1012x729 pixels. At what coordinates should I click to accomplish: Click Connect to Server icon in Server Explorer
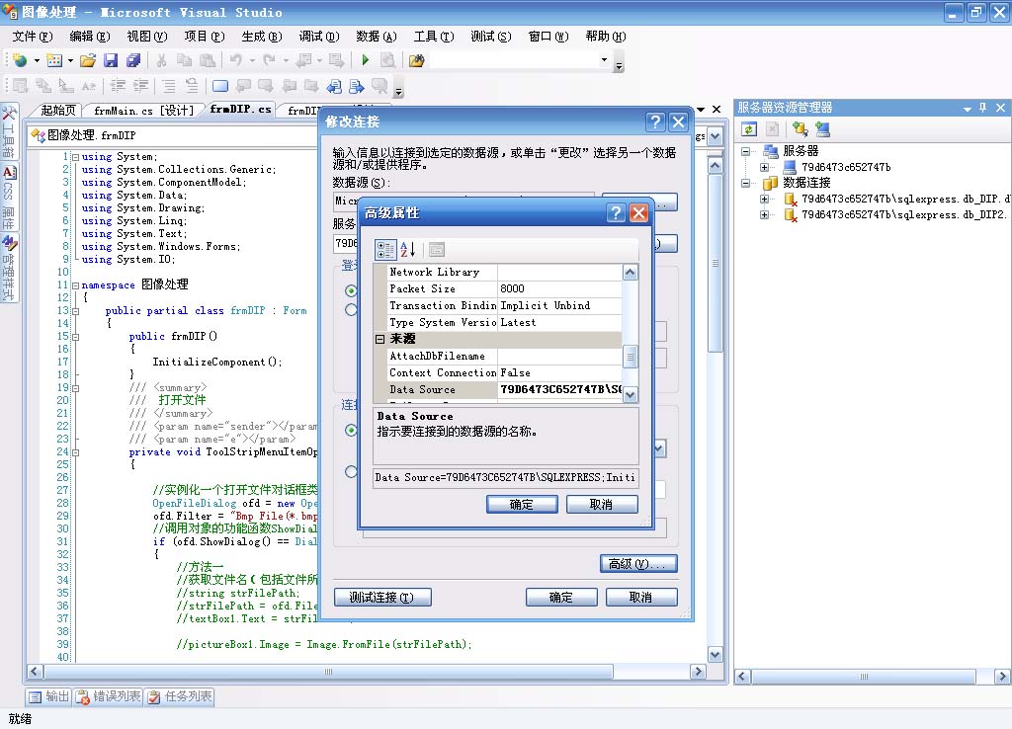822,129
